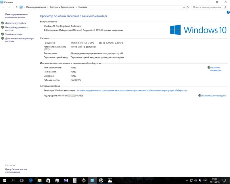Viewport: 230px width, 184px height.
Task: Open volume control tray icon
Action: (x=196, y=181)
